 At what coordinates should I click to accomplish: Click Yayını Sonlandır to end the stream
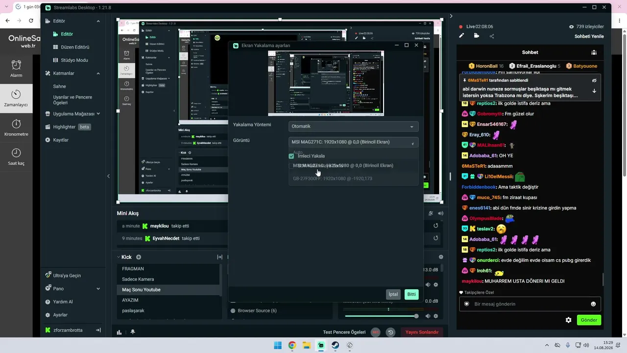[422, 332]
